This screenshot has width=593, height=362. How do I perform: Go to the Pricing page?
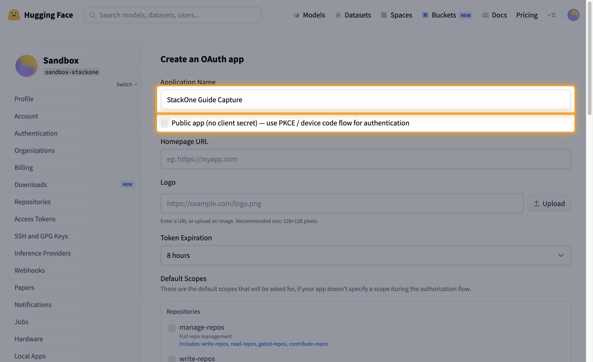coord(527,15)
